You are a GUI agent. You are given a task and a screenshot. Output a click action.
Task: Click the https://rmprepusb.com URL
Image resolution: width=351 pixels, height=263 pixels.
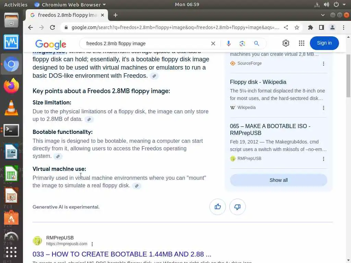(67, 244)
